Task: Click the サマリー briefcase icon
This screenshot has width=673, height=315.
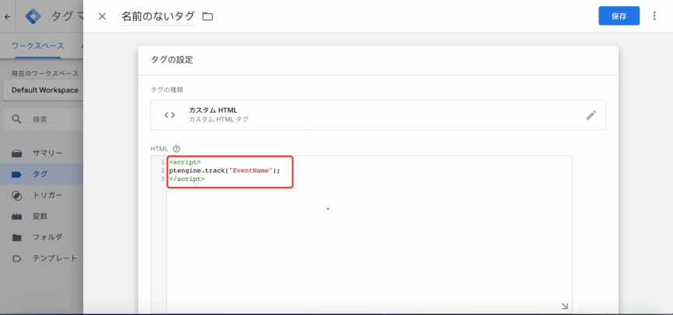Action: point(17,154)
